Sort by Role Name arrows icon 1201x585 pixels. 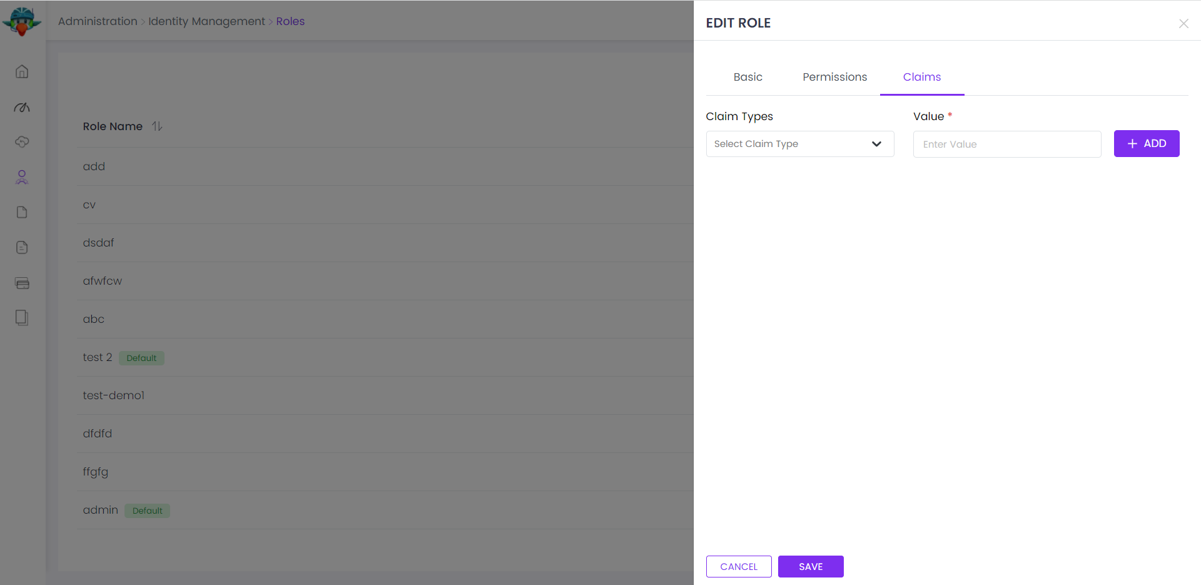[x=157, y=126]
